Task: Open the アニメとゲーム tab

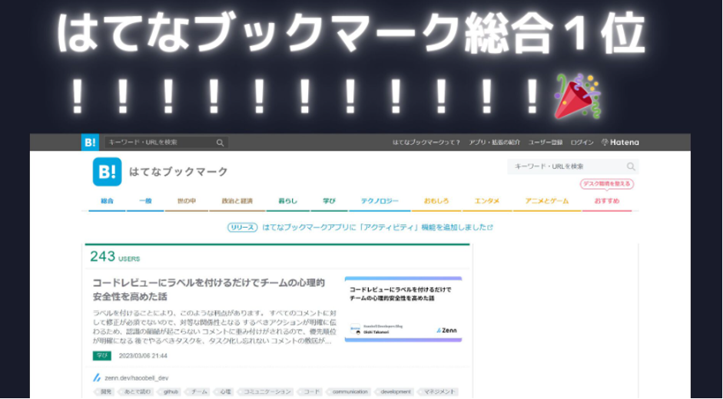Action: [x=547, y=201]
